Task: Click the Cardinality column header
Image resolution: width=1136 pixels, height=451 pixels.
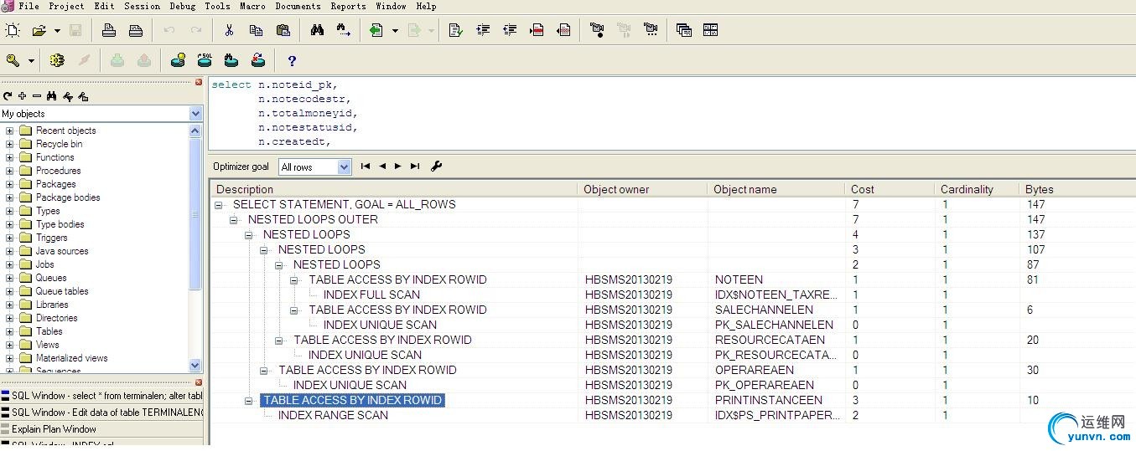Action: click(977, 189)
